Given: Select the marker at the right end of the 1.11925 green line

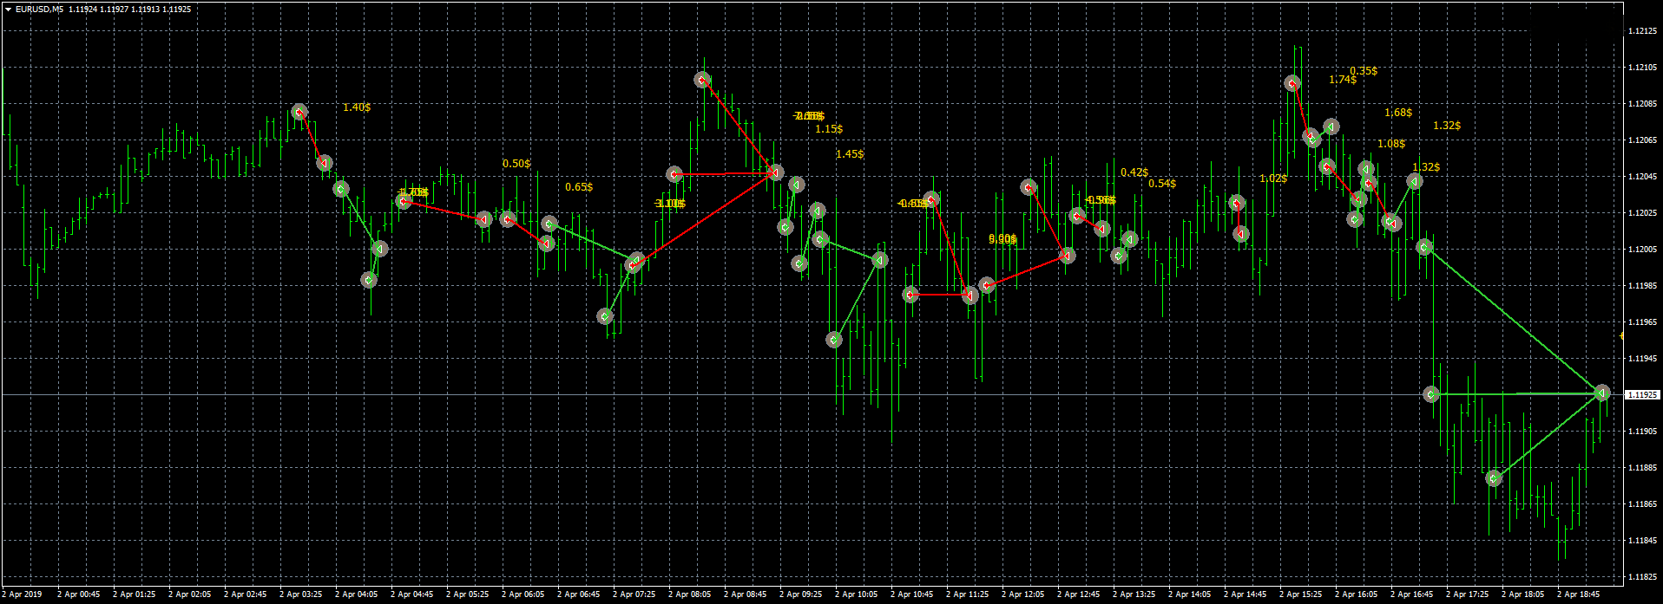Looking at the screenshot, I should click(1602, 393).
